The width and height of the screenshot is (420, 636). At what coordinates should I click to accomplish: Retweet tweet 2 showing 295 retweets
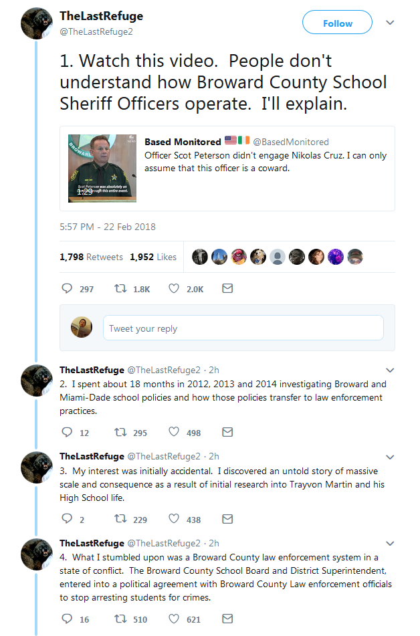(121, 433)
